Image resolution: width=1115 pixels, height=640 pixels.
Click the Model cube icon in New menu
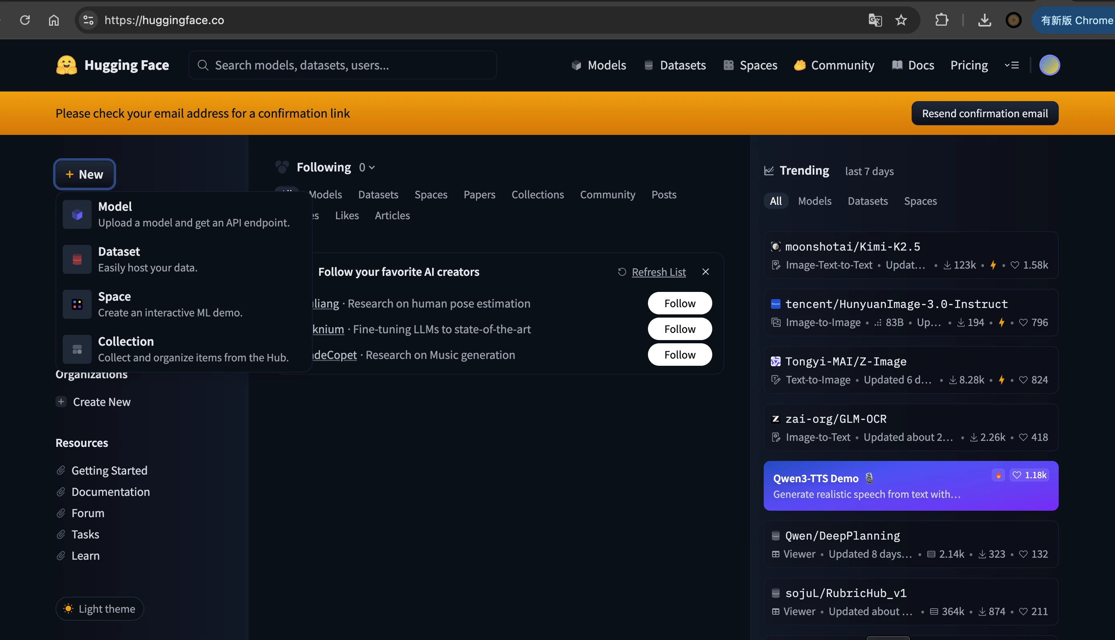77,214
